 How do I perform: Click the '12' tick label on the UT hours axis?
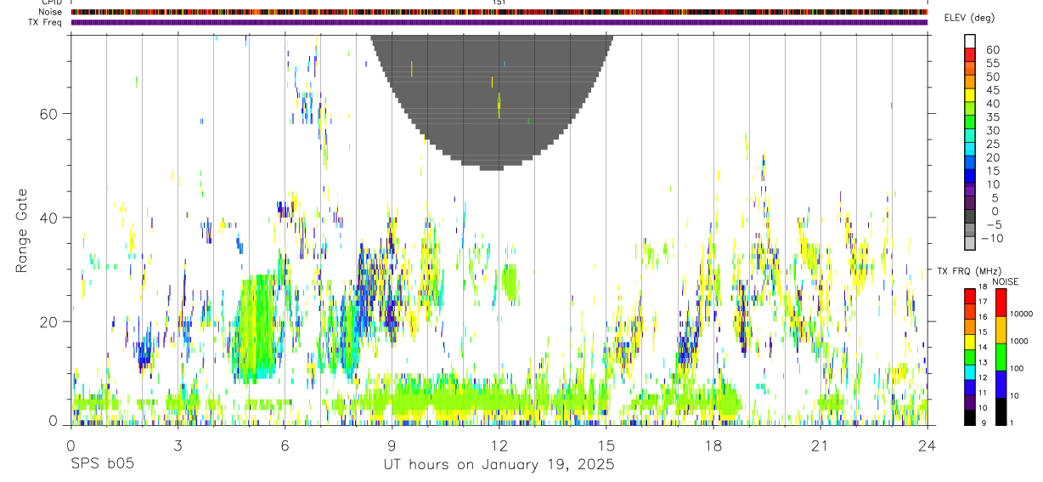499,446
